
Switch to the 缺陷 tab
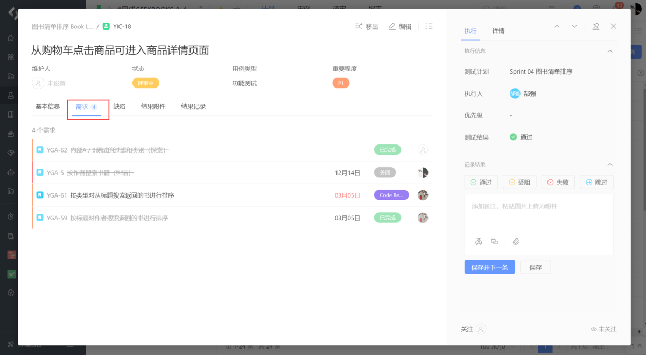coord(119,106)
